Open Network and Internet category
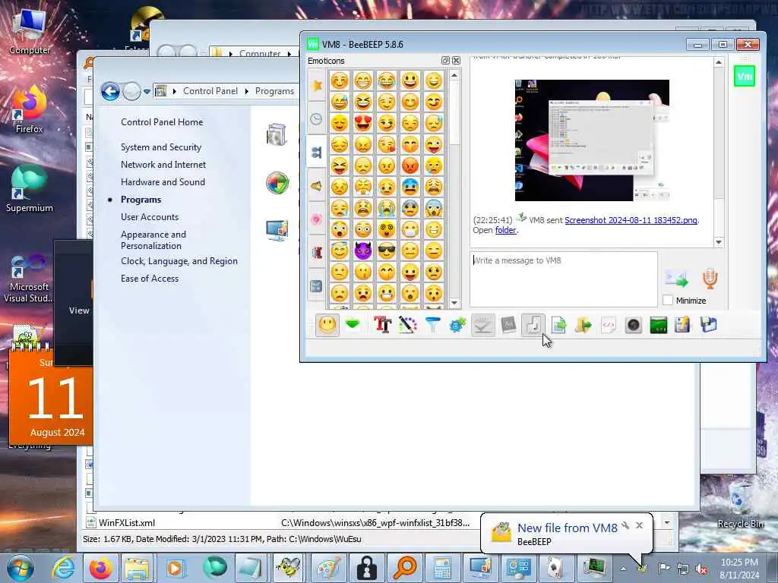 [x=163, y=165]
